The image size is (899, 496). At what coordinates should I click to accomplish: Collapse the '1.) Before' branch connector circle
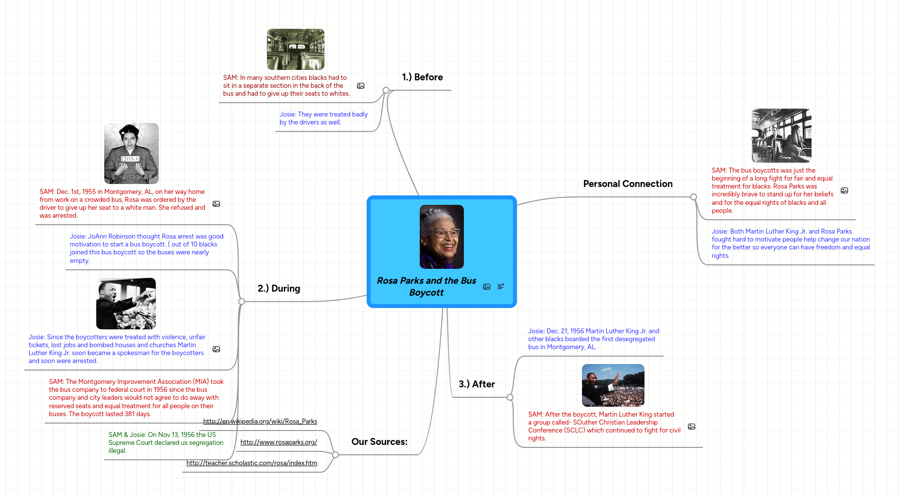[385, 90]
